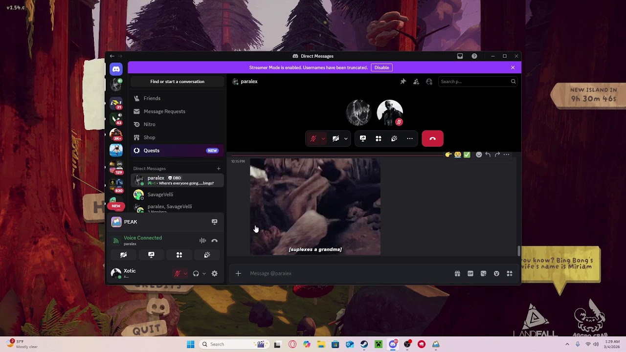Screen dimensions: 626x352
Task: Expand mic options in call controls
Action: [323, 139]
